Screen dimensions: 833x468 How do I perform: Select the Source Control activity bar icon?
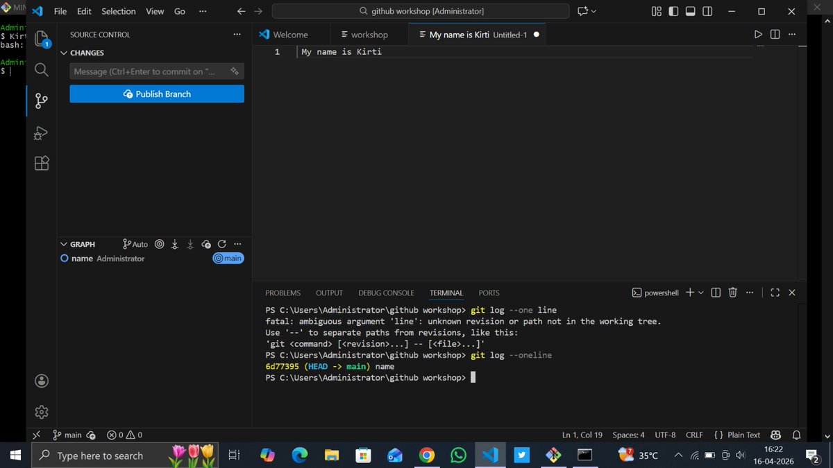(42, 101)
